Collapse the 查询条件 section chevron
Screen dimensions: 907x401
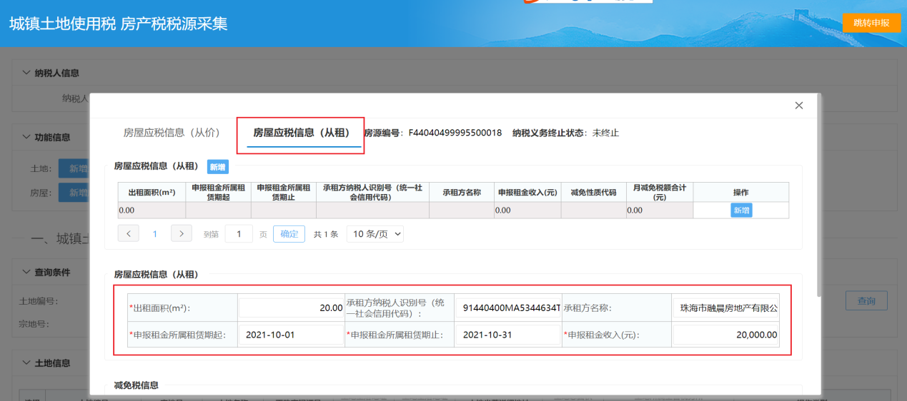point(26,272)
